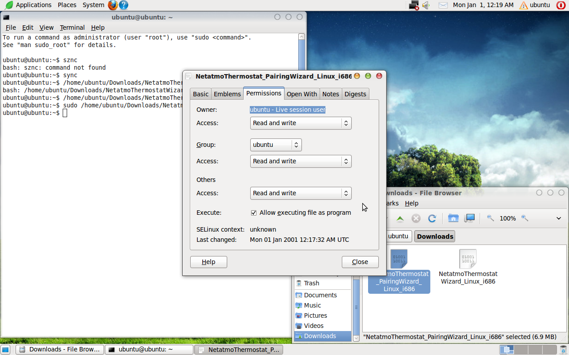Open the Group name dropdown showing ubuntu
The width and height of the screenshot is (569, 355).
(276, 145)
